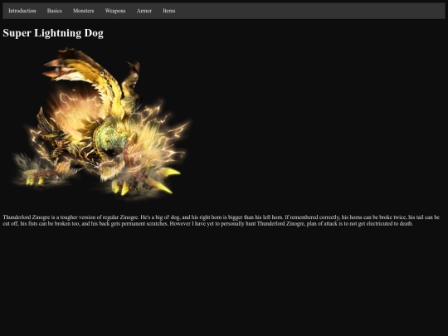This screenshot has width=448, height=336.
Task: Select Weapons in the navigation bar
Action: [115, 11]
